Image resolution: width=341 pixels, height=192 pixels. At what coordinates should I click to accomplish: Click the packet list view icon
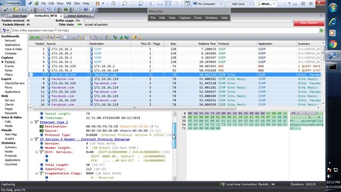tap(45, 37)
